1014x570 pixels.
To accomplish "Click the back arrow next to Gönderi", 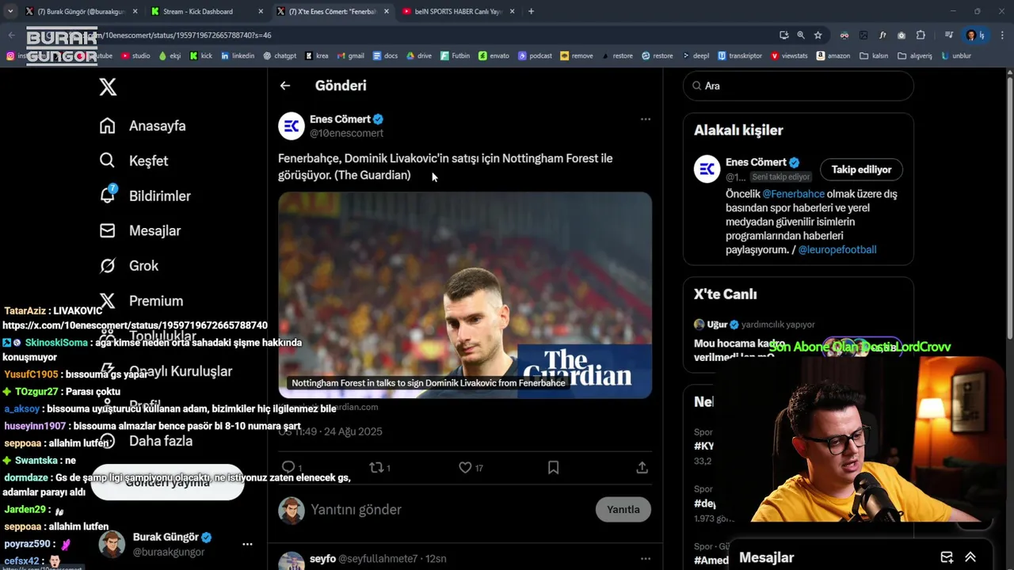I will 285,85.
